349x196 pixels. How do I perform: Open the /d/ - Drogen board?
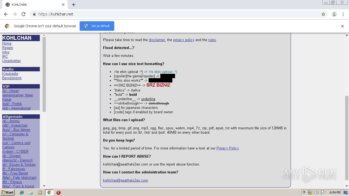(11, 156)
